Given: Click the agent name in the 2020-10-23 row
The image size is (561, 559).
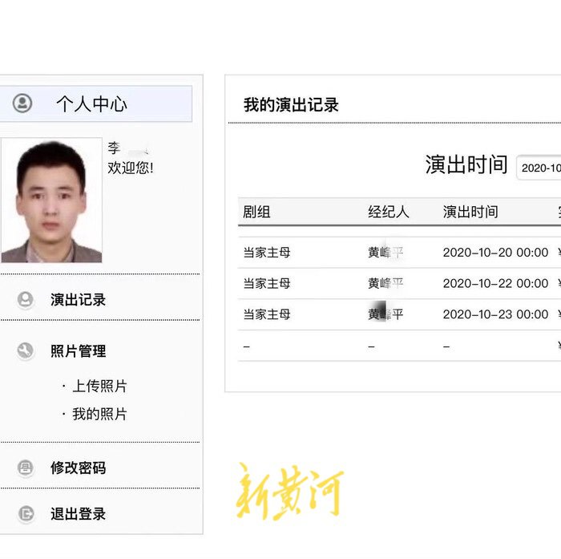Looking at the screenshot, I should pyautogui.click(x=385, y=314).
